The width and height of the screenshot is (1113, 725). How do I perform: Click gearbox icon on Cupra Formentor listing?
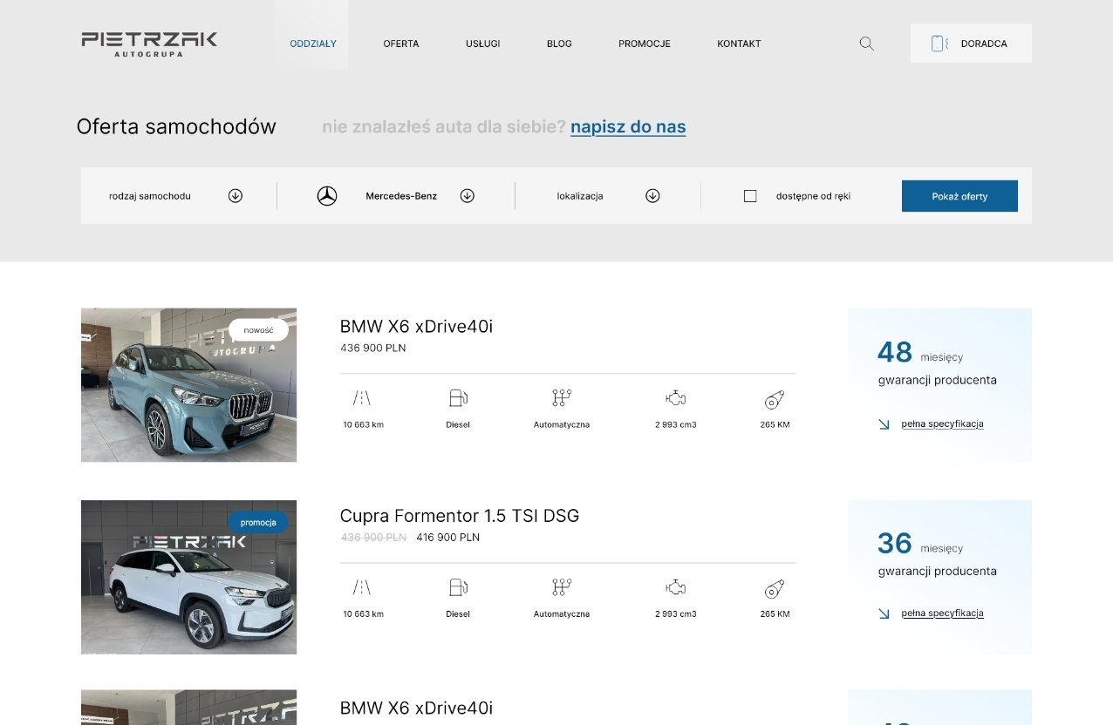[x=562, y=587]
